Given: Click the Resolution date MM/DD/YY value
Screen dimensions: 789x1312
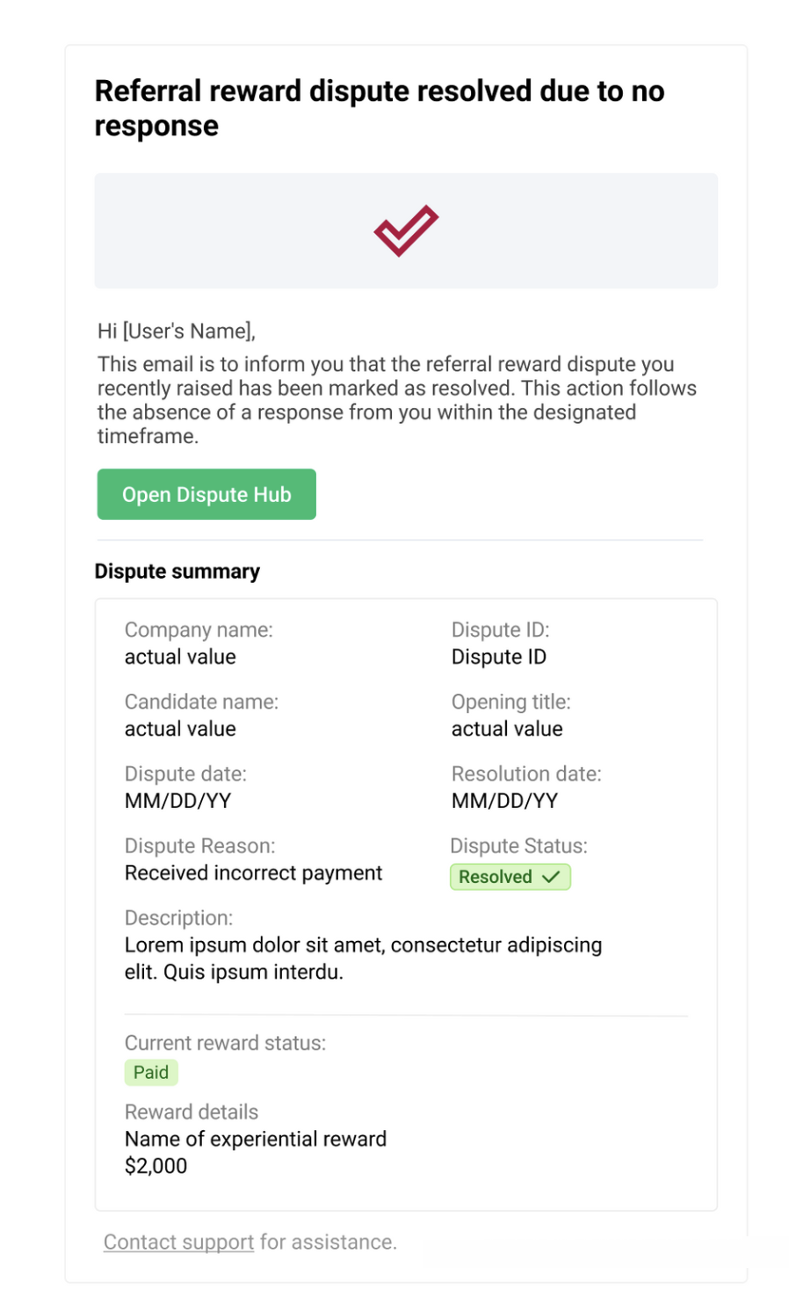Looking at the screenshot, I should pyautogui.click(x=505, y=801).
